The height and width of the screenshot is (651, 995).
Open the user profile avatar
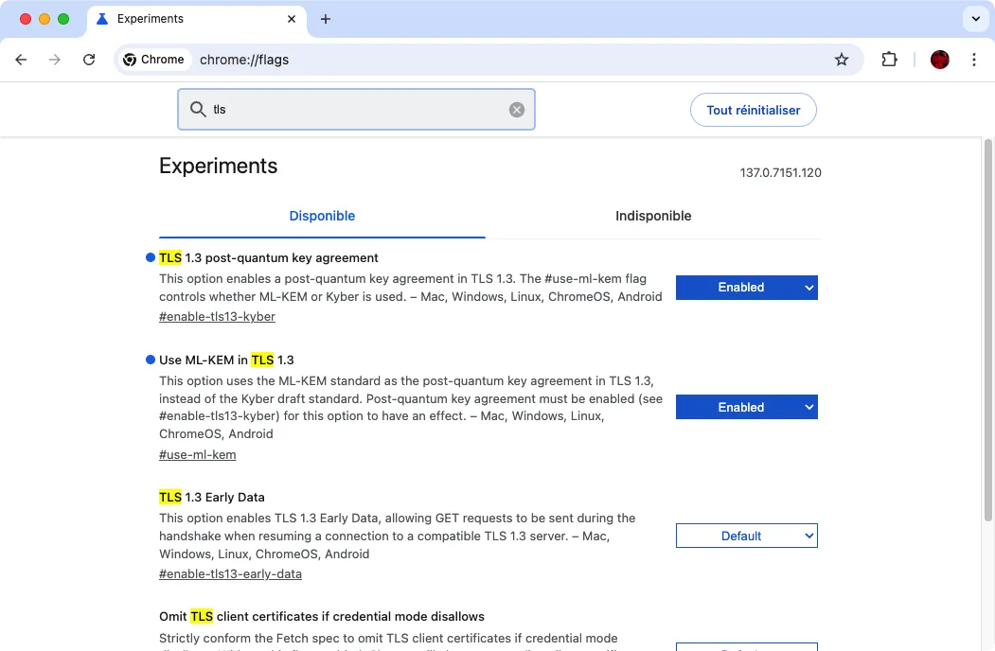pyautogui.click(x=939, y=60)
